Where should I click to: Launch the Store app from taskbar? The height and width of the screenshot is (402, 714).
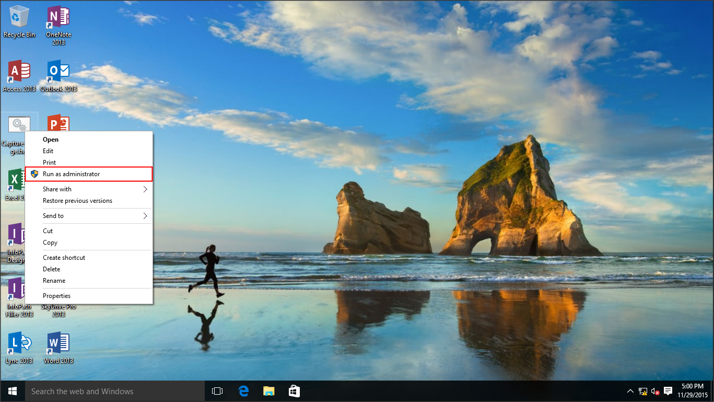click(294, 391)
